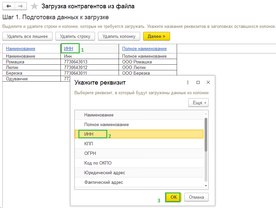The height and width of the screenshot is (208, 276).
Task: Select ОГРН in the requisite list
Action: (x=139, y=153)
